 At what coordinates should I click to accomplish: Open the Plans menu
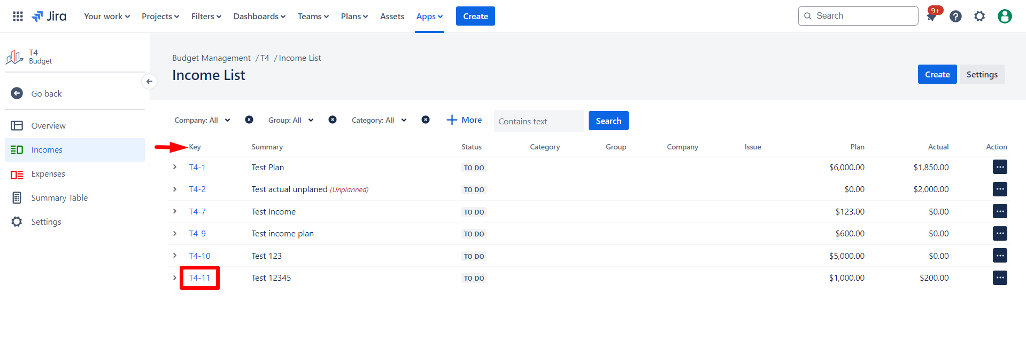[x=354, y=17]
